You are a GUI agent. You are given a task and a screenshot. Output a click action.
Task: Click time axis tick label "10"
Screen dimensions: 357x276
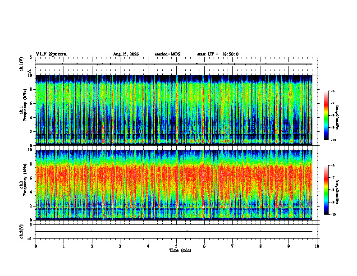click(x=317, y=246)
